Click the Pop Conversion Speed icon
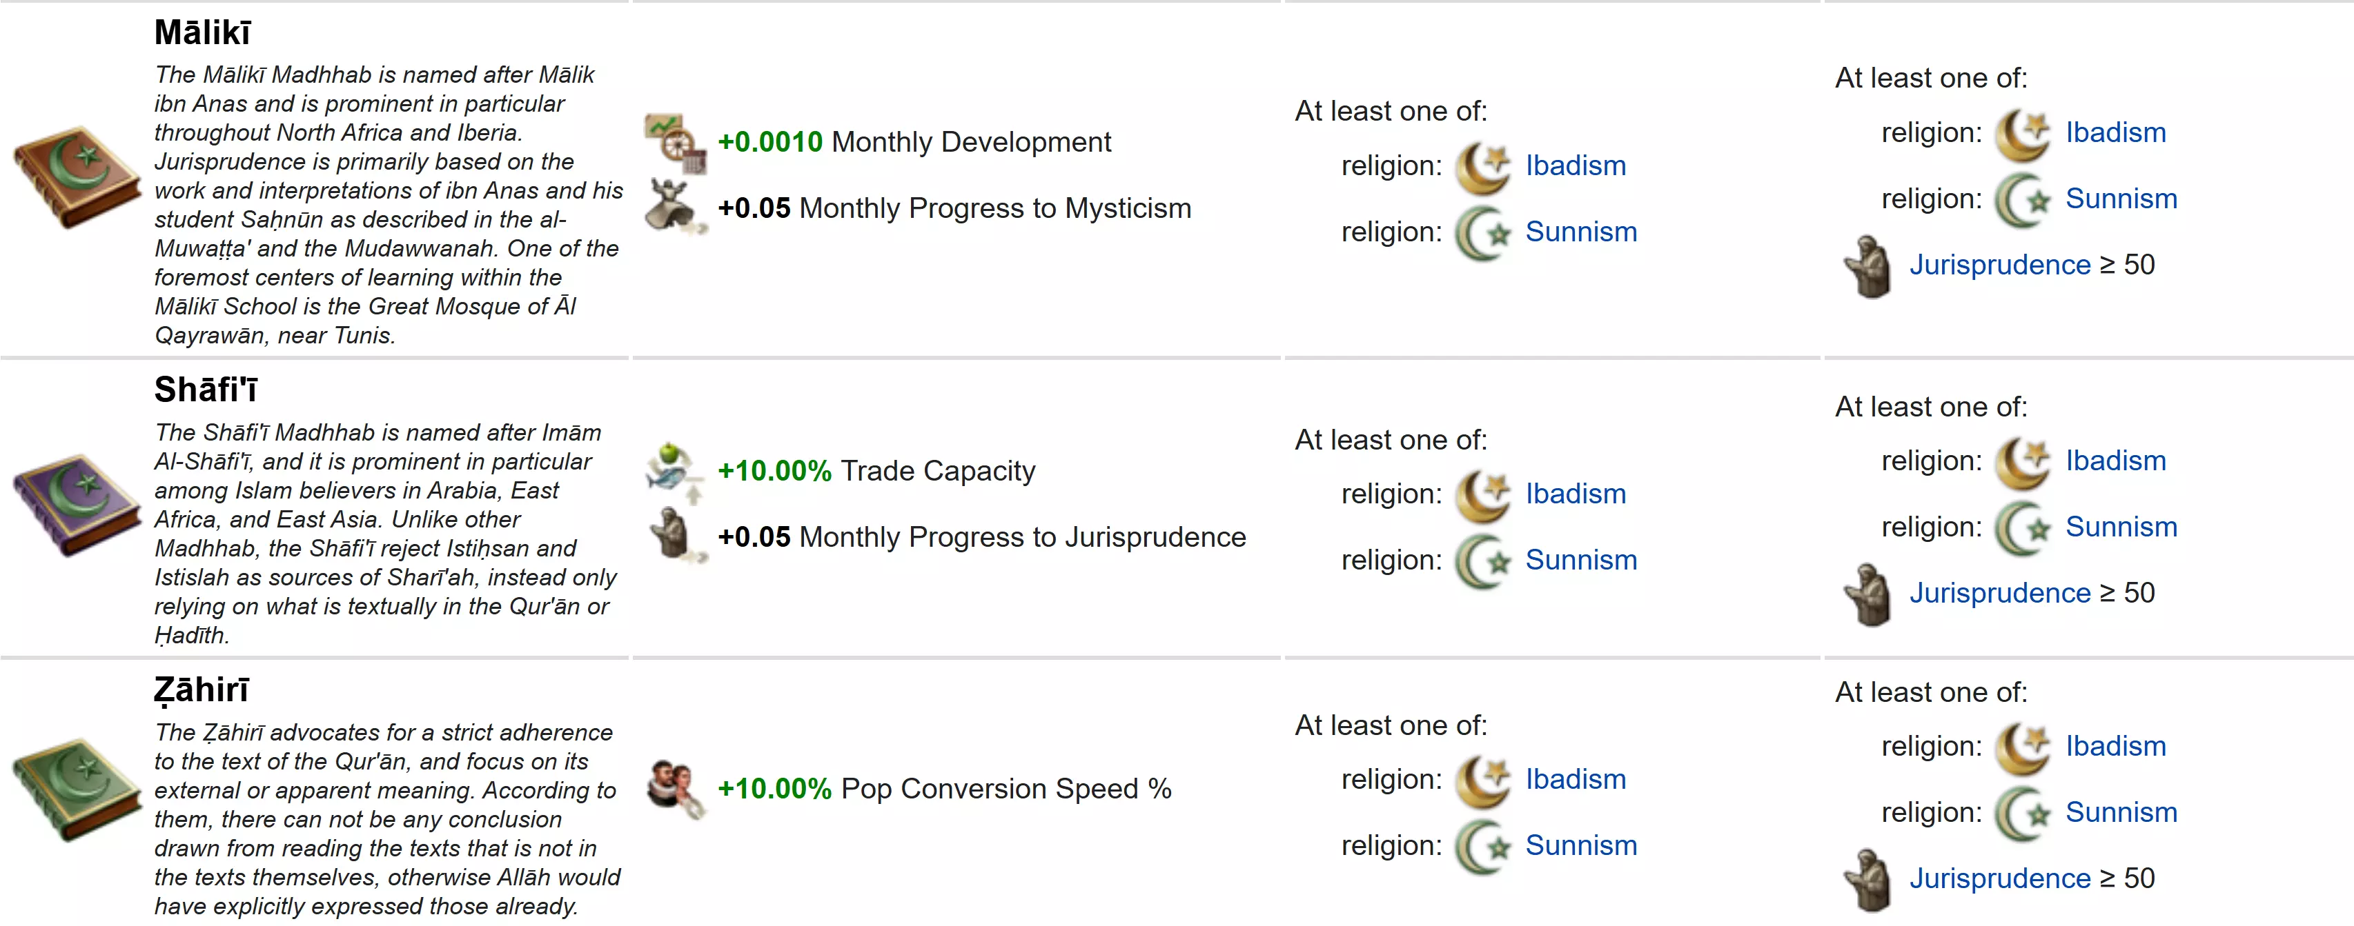 (676, 788)
